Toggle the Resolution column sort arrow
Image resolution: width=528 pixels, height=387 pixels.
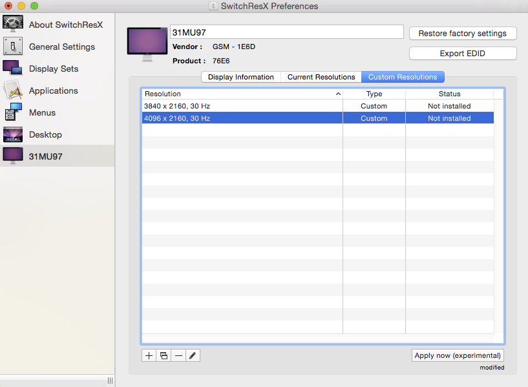pos(338,94)
